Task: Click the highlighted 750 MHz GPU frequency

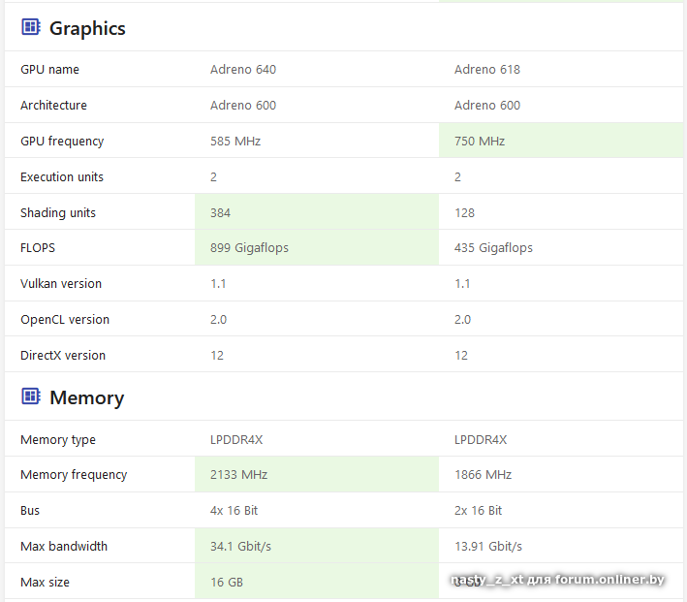Action: [480, 142]
